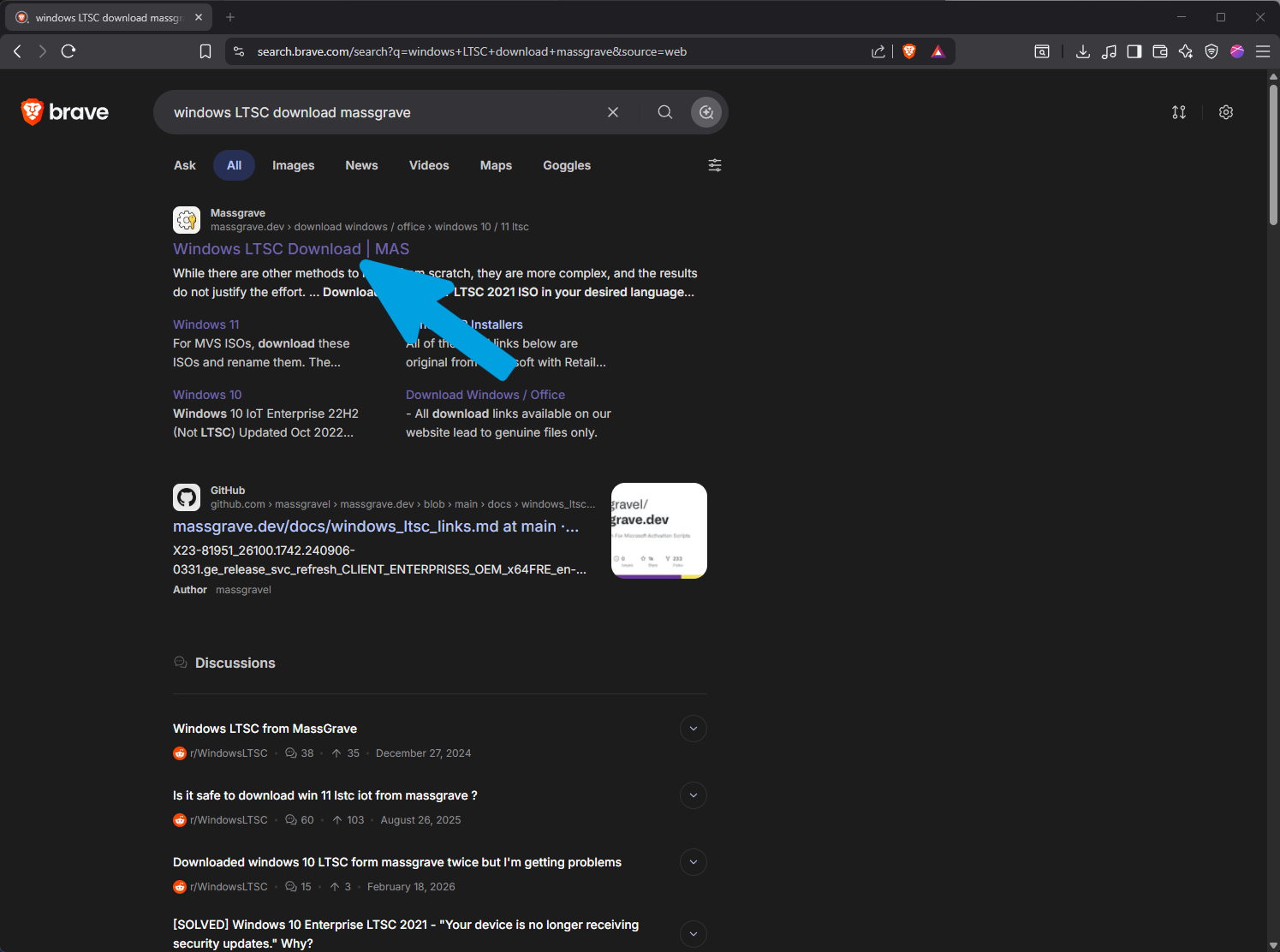
Task: Open the GitHub windows_ltsc_links.md result
Action: (376, 527)
